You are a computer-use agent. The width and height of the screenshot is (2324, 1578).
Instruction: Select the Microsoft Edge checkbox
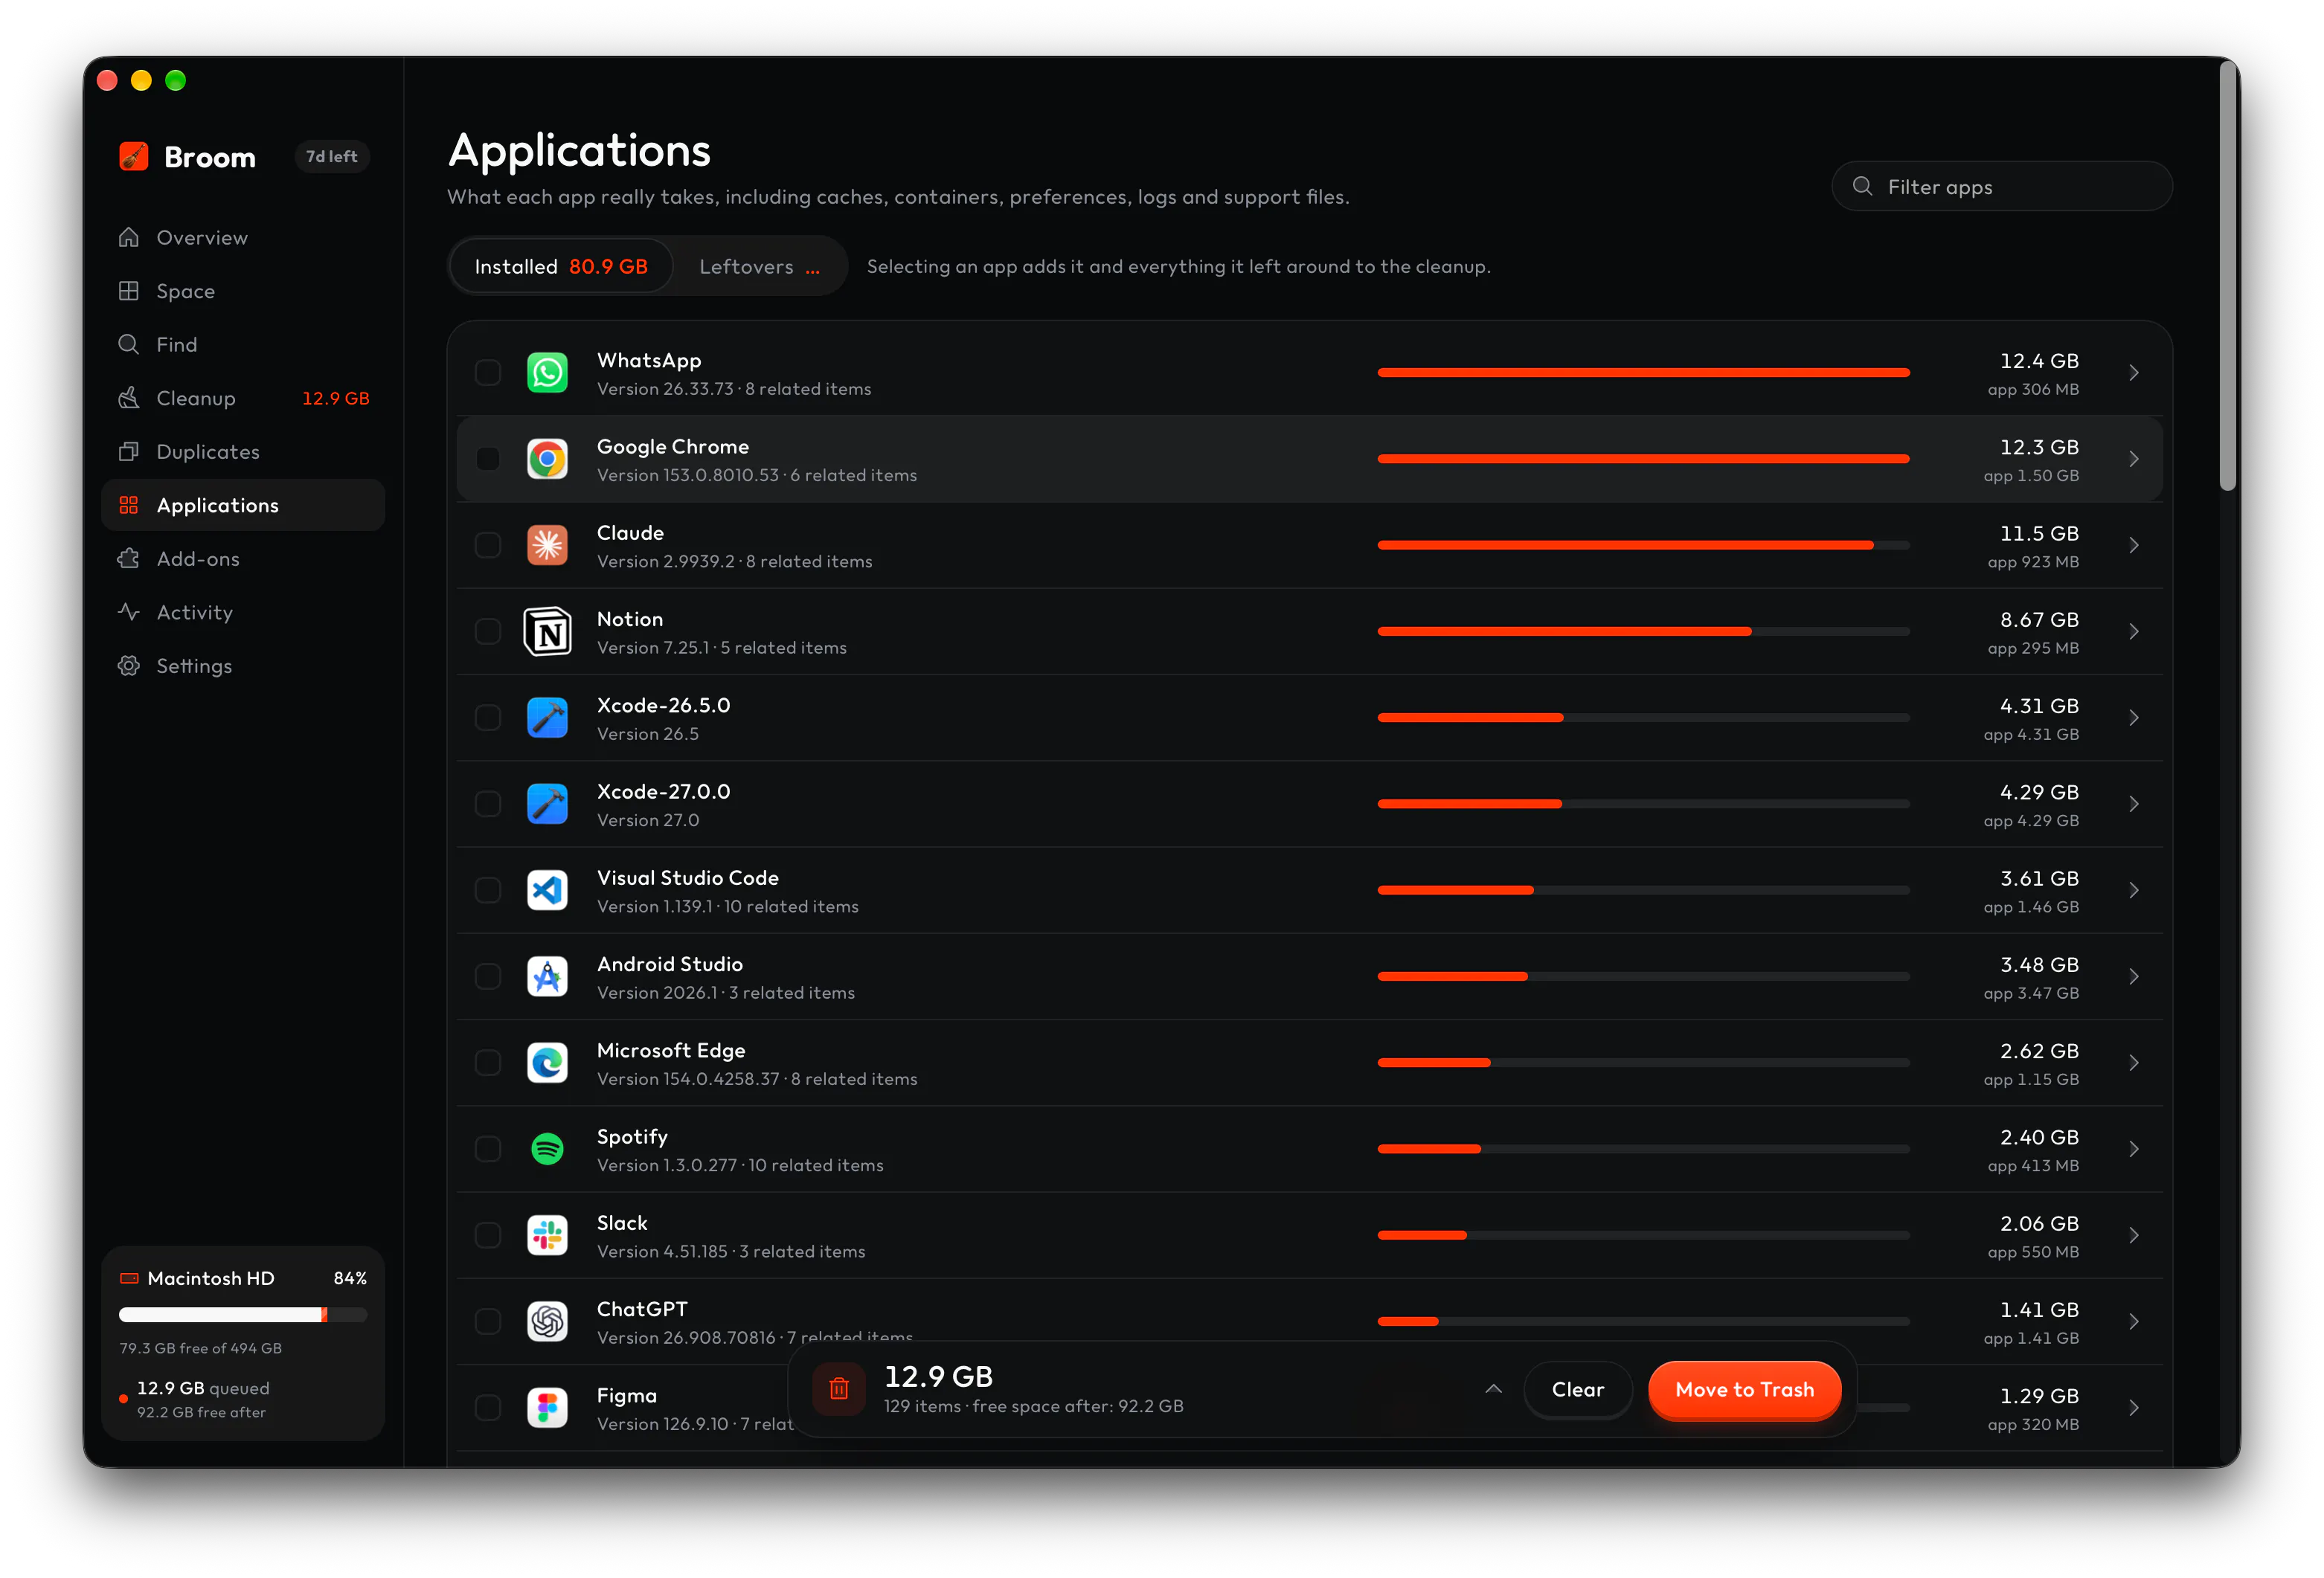coord(488,1063)
